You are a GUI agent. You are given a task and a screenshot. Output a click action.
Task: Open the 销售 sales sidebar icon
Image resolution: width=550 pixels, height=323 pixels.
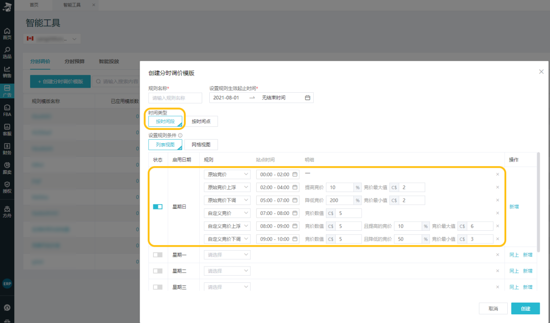coord(7,72)
